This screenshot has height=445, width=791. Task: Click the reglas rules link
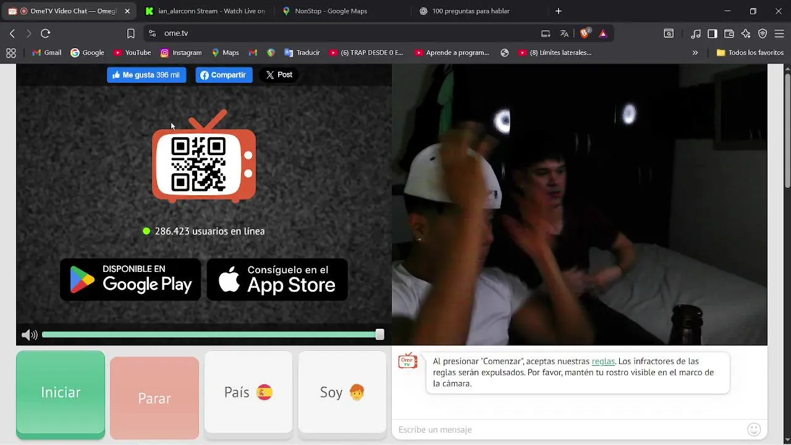pyautogui.click(x=603, y=362)
